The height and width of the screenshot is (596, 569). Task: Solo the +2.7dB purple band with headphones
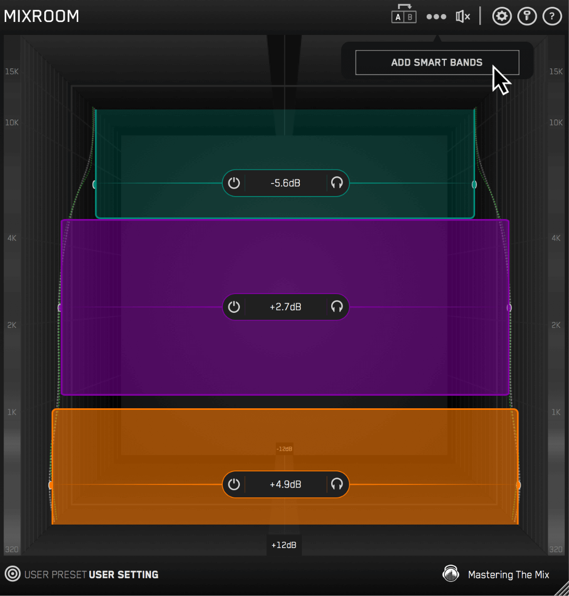(337, 307)
